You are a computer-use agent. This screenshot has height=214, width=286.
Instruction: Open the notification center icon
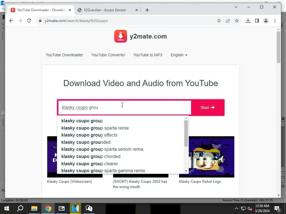pyautogui.click(x=277, y=208)
